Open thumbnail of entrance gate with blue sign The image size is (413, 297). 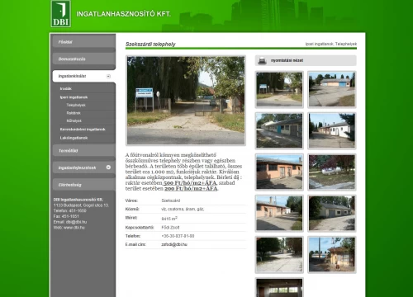click(x=279, y=89)
